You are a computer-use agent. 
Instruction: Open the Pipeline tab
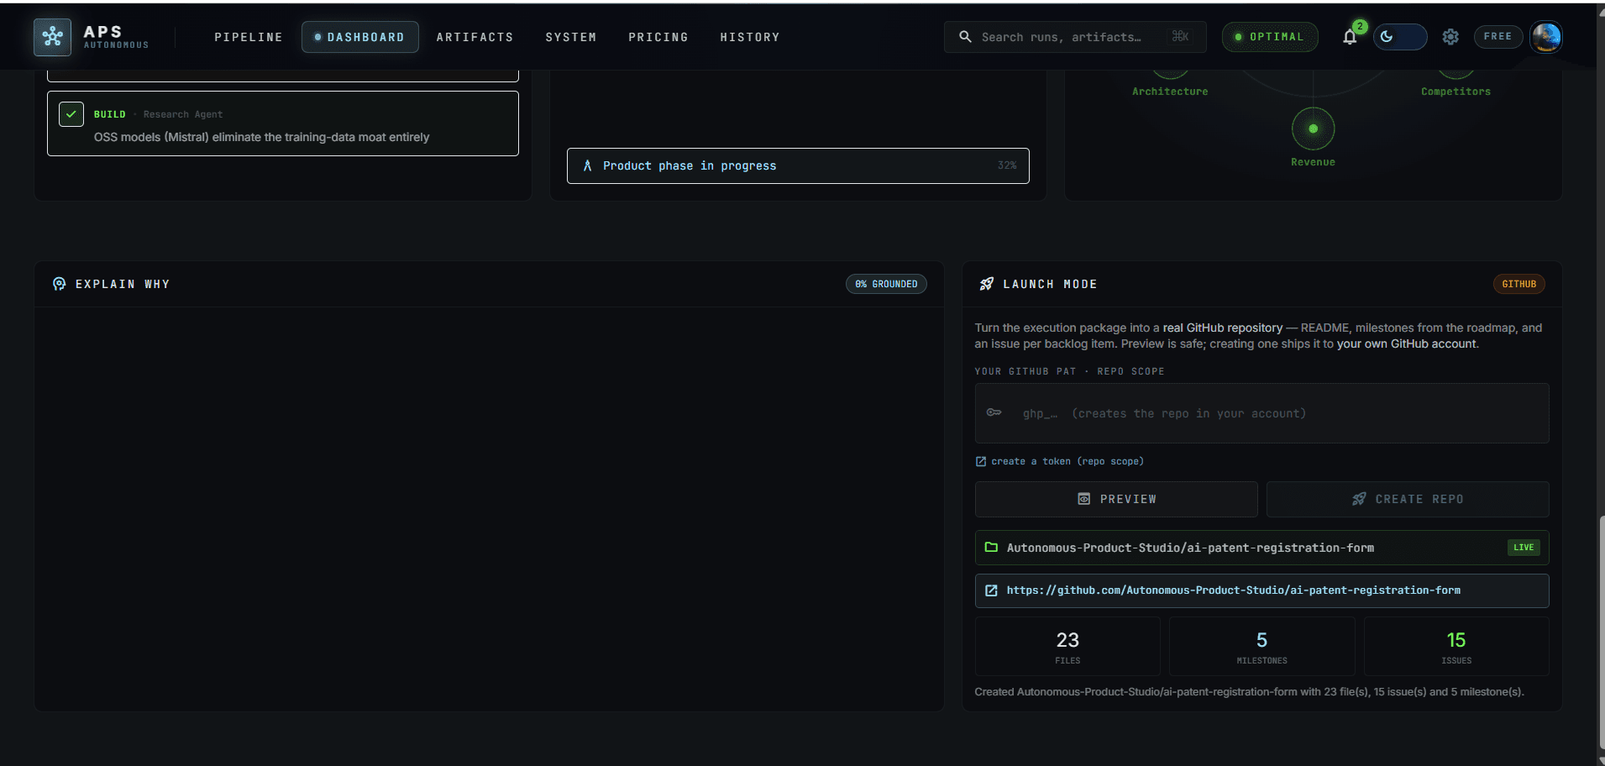249,37
